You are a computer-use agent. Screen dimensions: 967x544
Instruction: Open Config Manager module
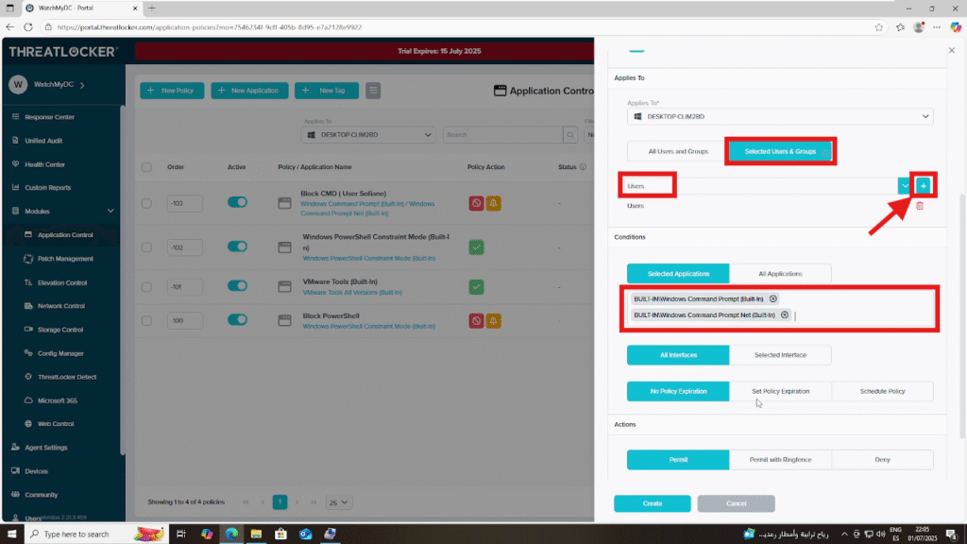[59, 353]
